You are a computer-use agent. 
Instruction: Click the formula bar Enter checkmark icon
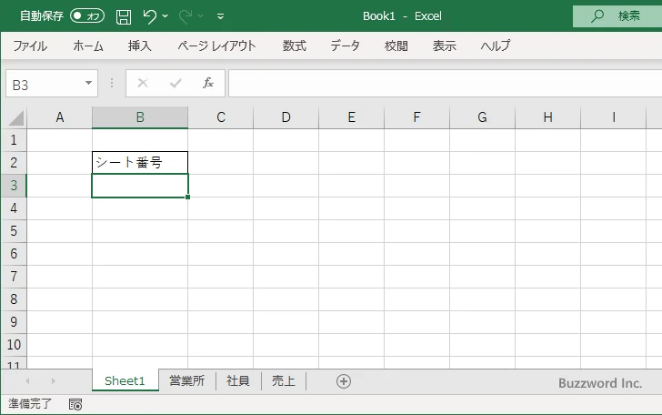(x=176, y=83)
